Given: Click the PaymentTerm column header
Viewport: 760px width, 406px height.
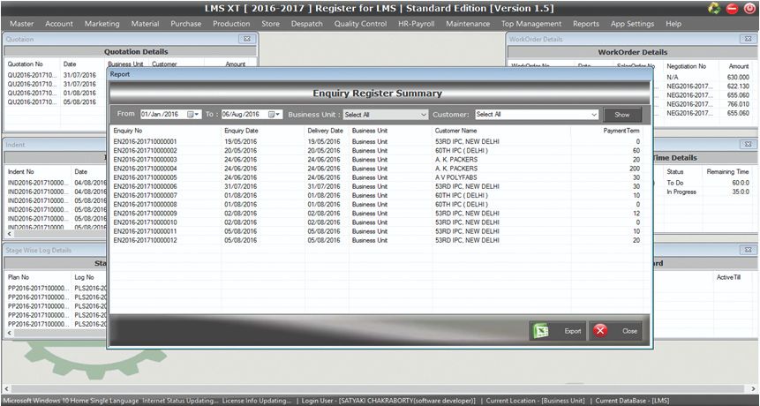Looking at the screenshot, I should (621, 131).
